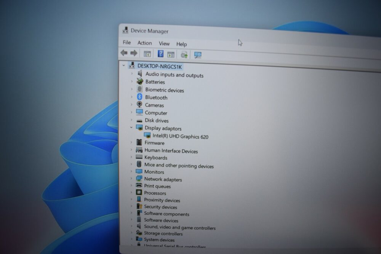Click the Forward arrow toolbar icon
This screenshot has width=381, height=254.
134,53
